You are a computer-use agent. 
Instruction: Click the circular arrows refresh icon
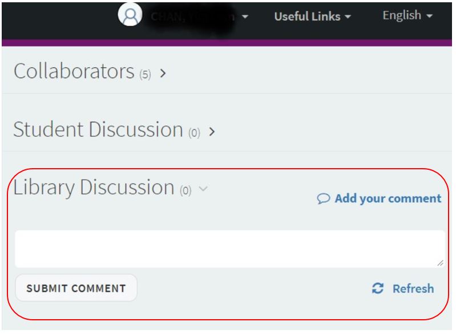click(378, 288)
